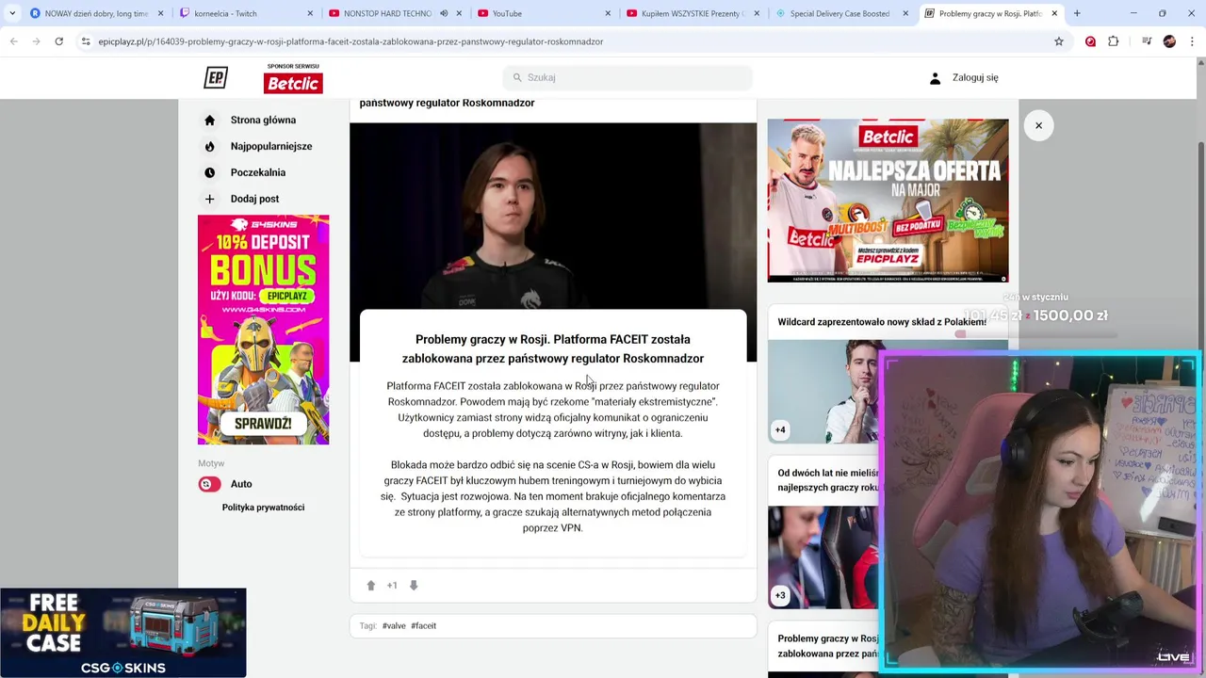
Task: Click Dodaj post
Action: click(x=254, y=200)
